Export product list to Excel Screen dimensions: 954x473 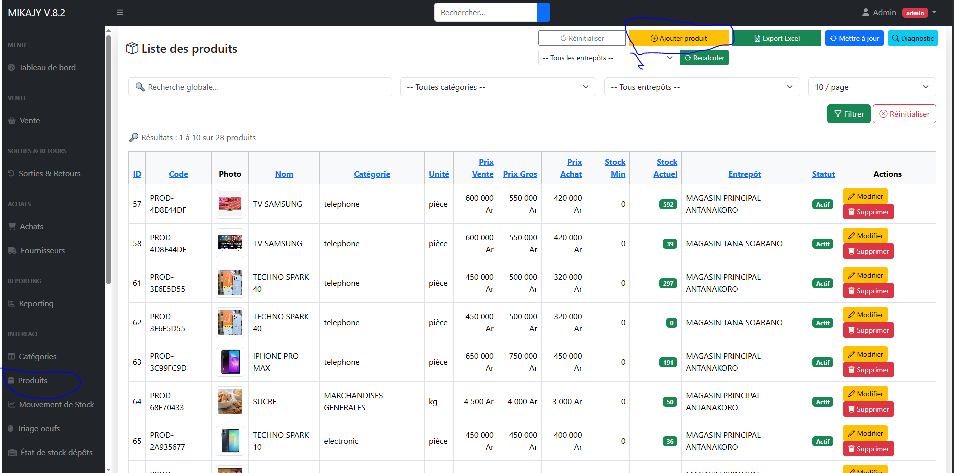(777, 38)
